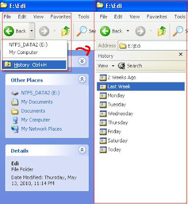Expand Saturday history entry
The image size is (188, 204).
pyautogui.click(x=114, y=141)
